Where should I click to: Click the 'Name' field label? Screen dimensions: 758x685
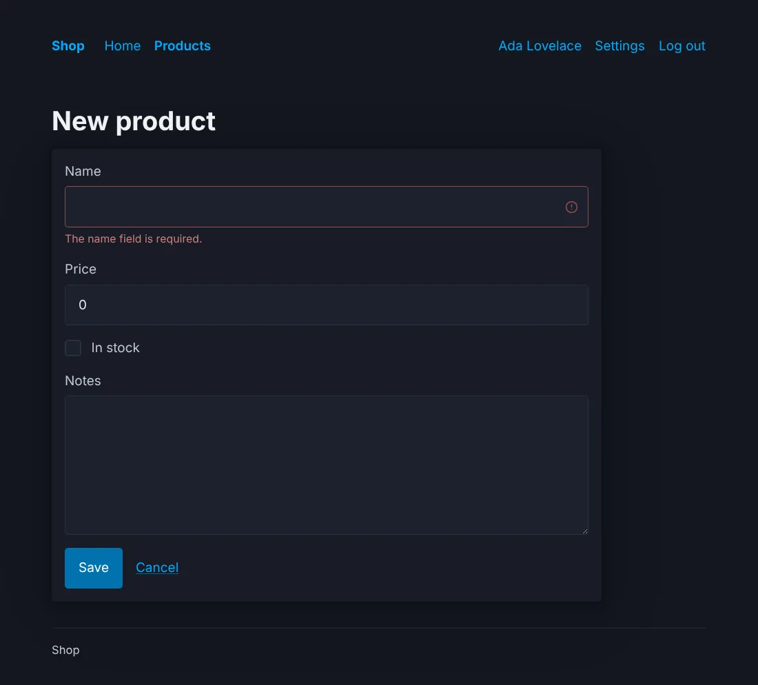83,171
